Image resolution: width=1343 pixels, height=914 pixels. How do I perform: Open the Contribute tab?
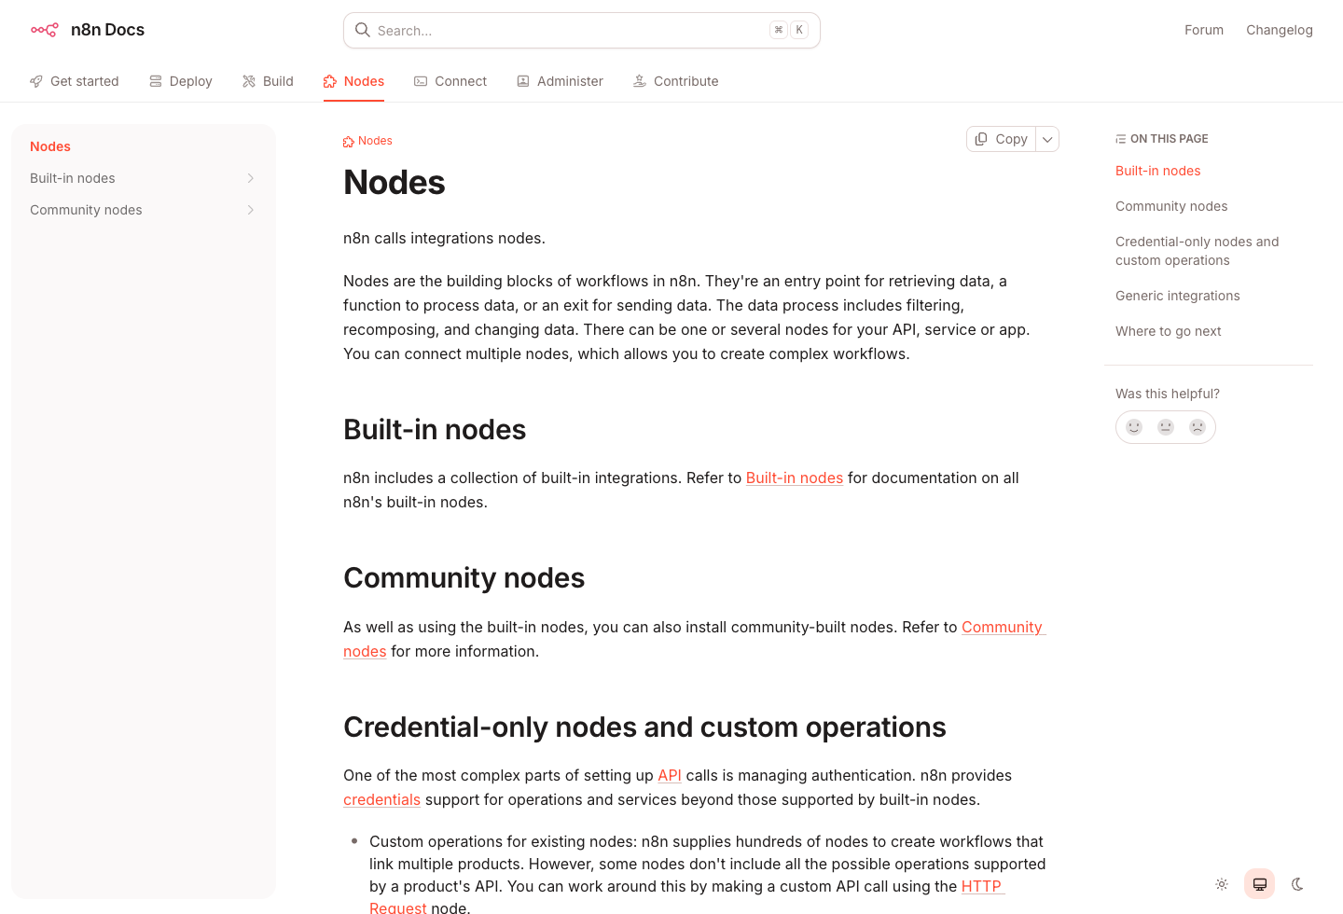[x=676, y=81]
